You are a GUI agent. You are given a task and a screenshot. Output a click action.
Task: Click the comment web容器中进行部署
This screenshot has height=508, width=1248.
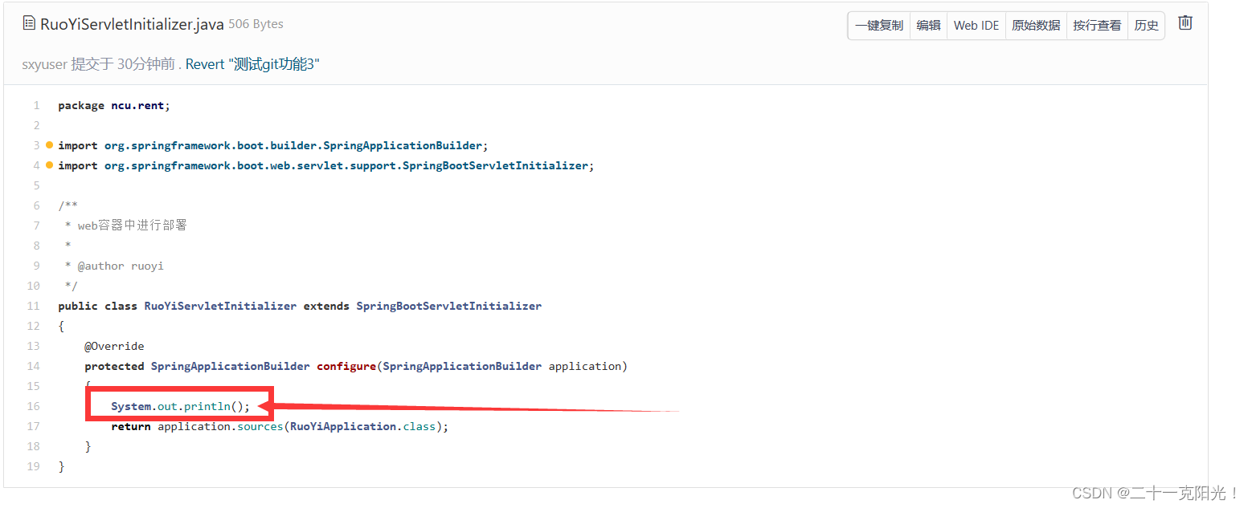click(126, 226)
